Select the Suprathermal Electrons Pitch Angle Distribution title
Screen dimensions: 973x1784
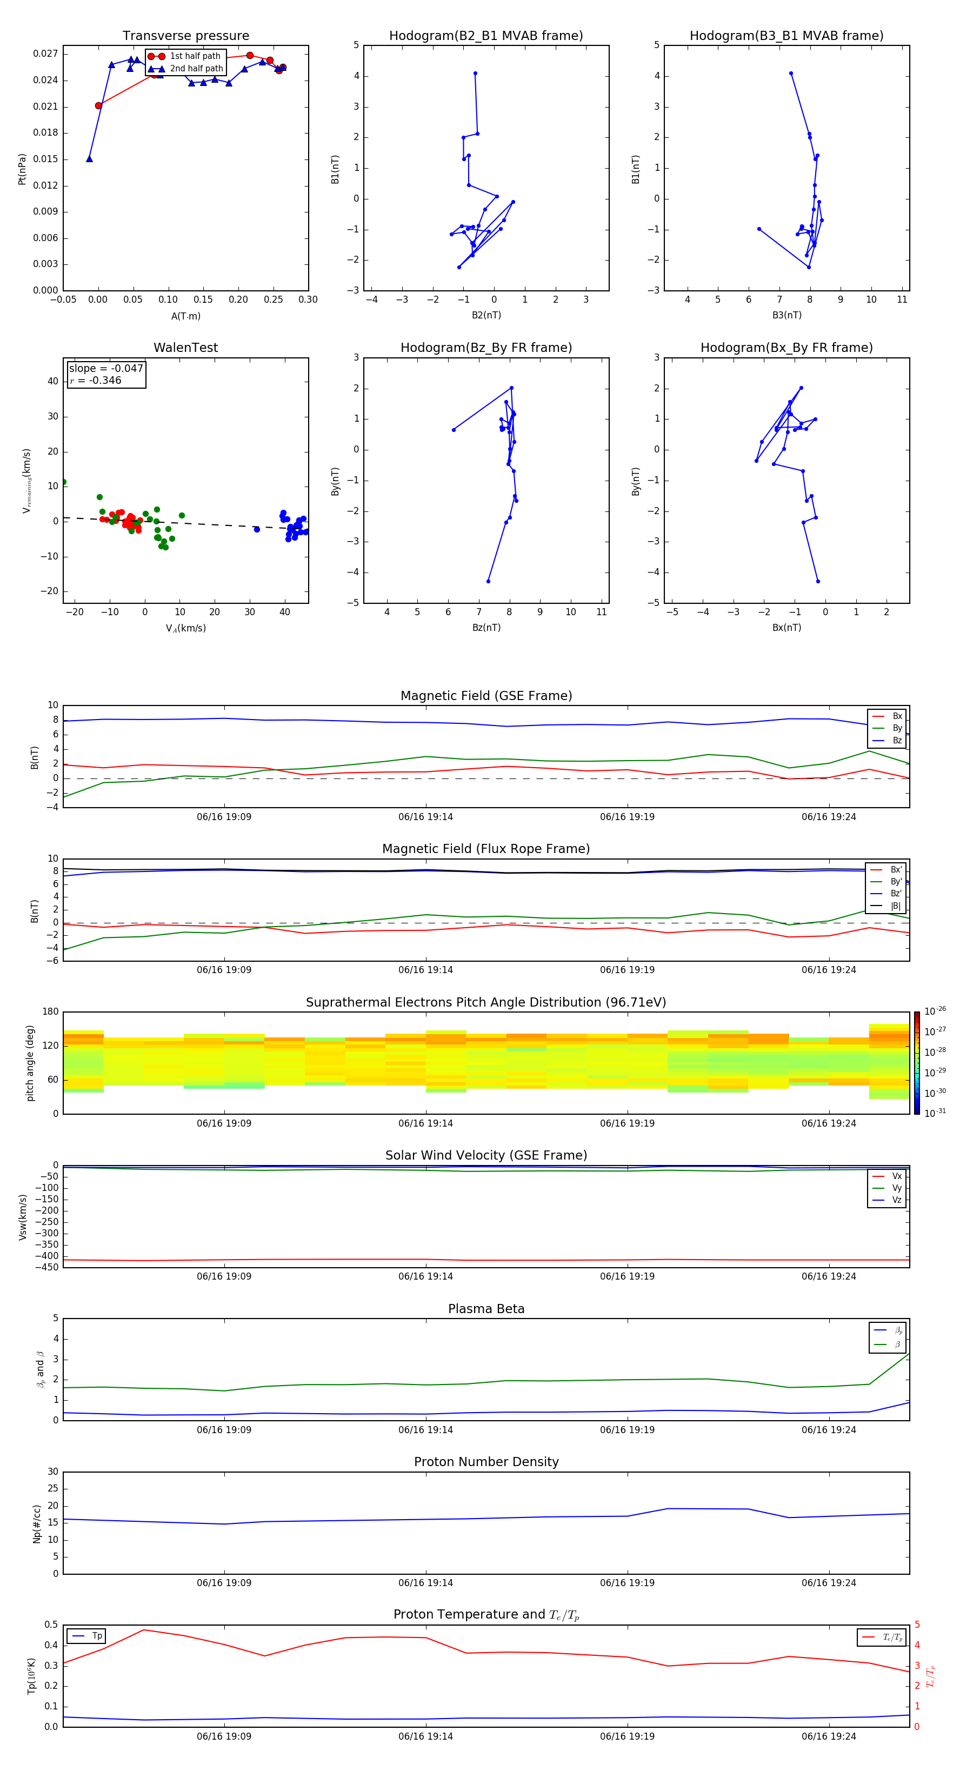pos(485,1002)
